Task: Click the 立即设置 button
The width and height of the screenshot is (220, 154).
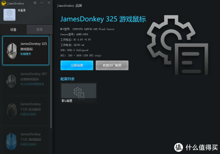Action: pyautogui.click(x=77, y=65)
